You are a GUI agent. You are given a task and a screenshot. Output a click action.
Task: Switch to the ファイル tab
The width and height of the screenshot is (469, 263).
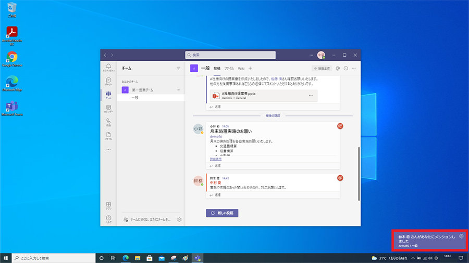click(x=229, y=68)
